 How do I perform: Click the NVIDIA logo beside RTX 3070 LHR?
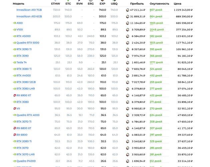tap(14, 155)
